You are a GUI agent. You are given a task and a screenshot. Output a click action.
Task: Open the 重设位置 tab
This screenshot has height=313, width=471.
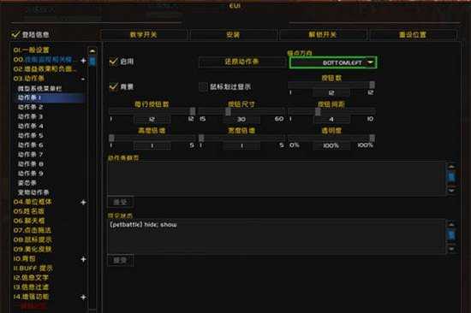413,35
